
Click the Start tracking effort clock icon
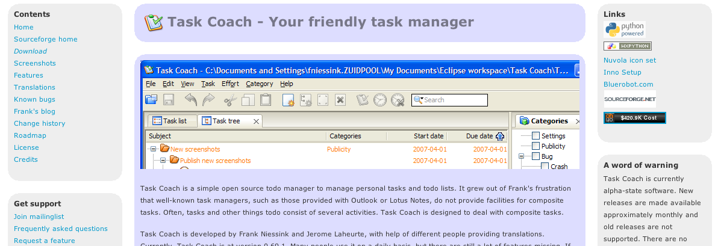click(379, 100)
